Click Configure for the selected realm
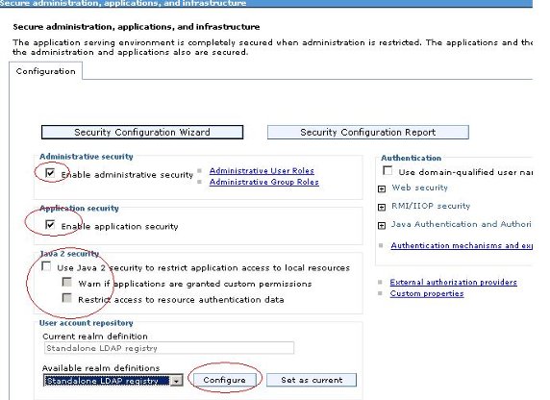The height and width of the screenshot is (400, 550). point(224,380)
